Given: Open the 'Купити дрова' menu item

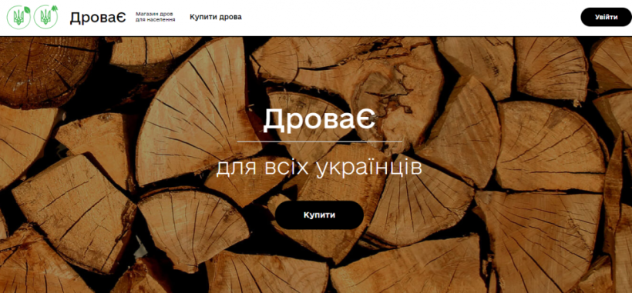Looking at the screenshot, I should (216, 17).
